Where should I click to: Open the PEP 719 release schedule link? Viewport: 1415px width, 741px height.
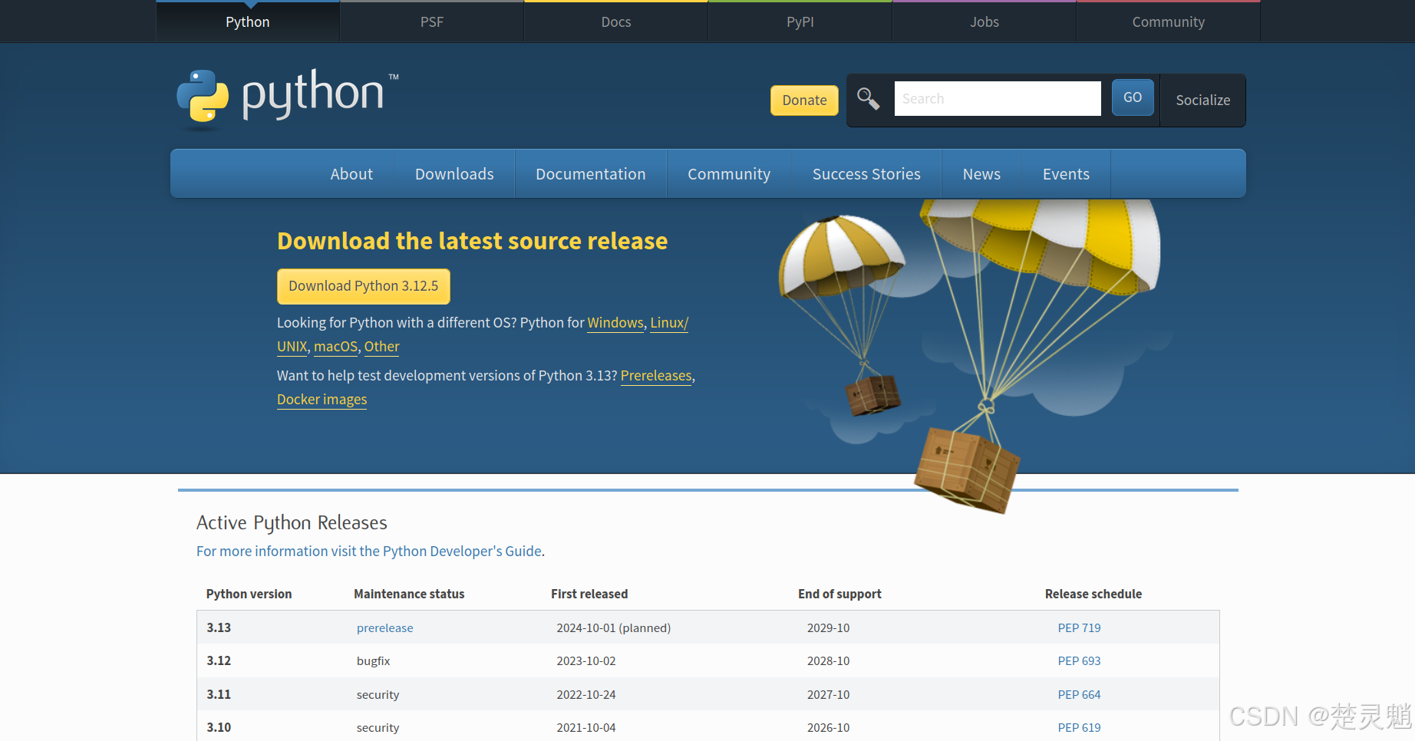1079,628
